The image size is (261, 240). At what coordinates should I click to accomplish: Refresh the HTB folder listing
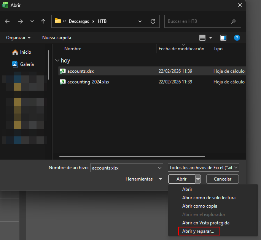153,21
